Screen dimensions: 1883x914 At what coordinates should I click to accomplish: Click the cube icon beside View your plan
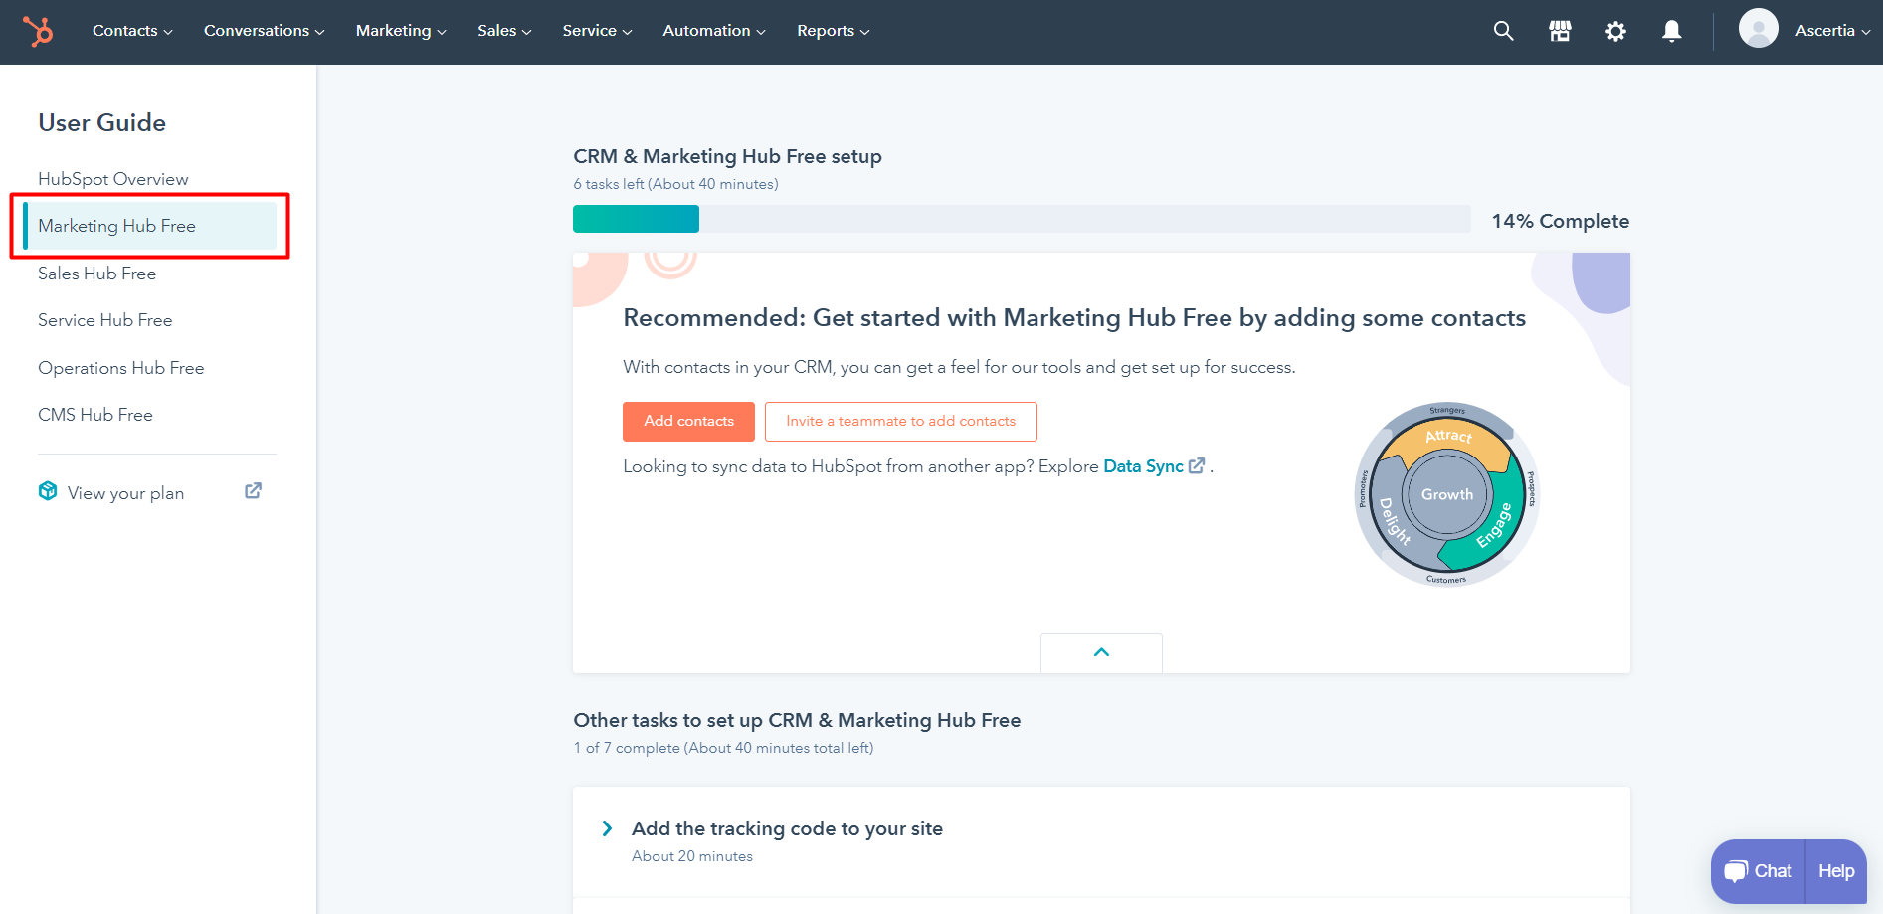[x=48, y=491]
